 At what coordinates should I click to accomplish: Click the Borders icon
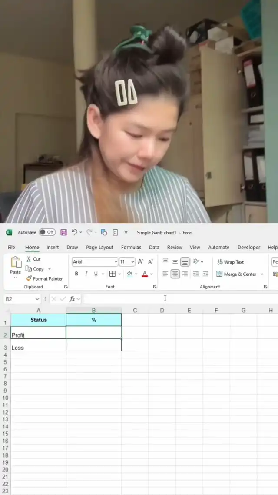tap(113, 274)
